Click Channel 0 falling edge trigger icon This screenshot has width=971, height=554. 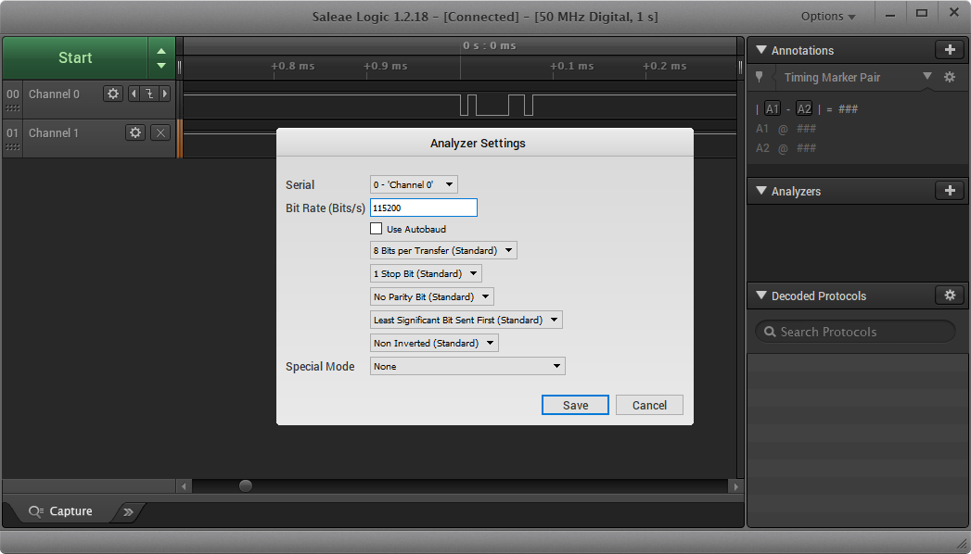coord(148,94)
